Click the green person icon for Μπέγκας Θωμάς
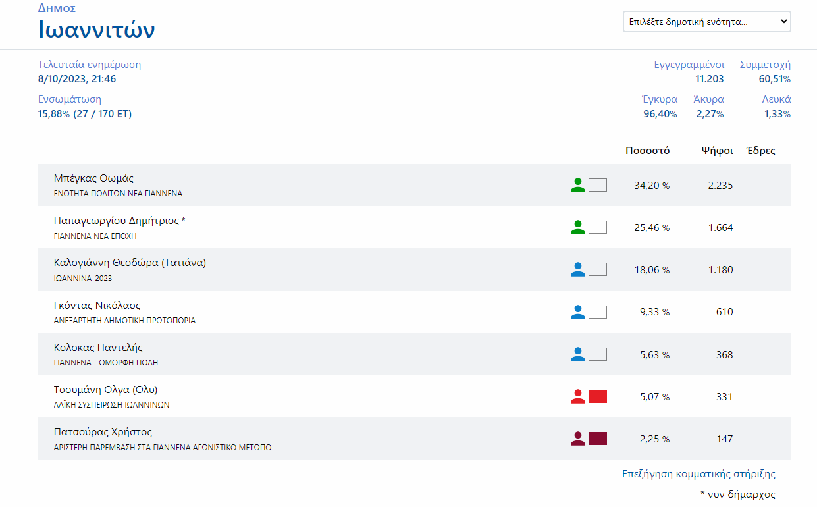Viewport: 817px width, 507px height. tap(577, 185)
